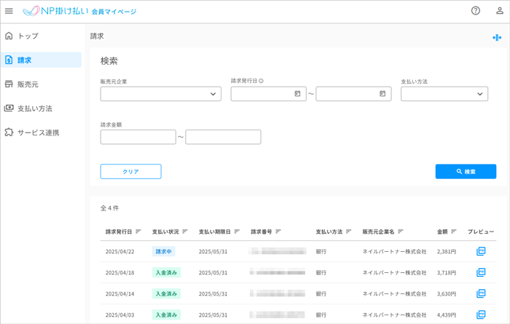This screenshot has height=324, width=510.
Task: Sort by the 金額 column sort icon
Action: point(454,232)
